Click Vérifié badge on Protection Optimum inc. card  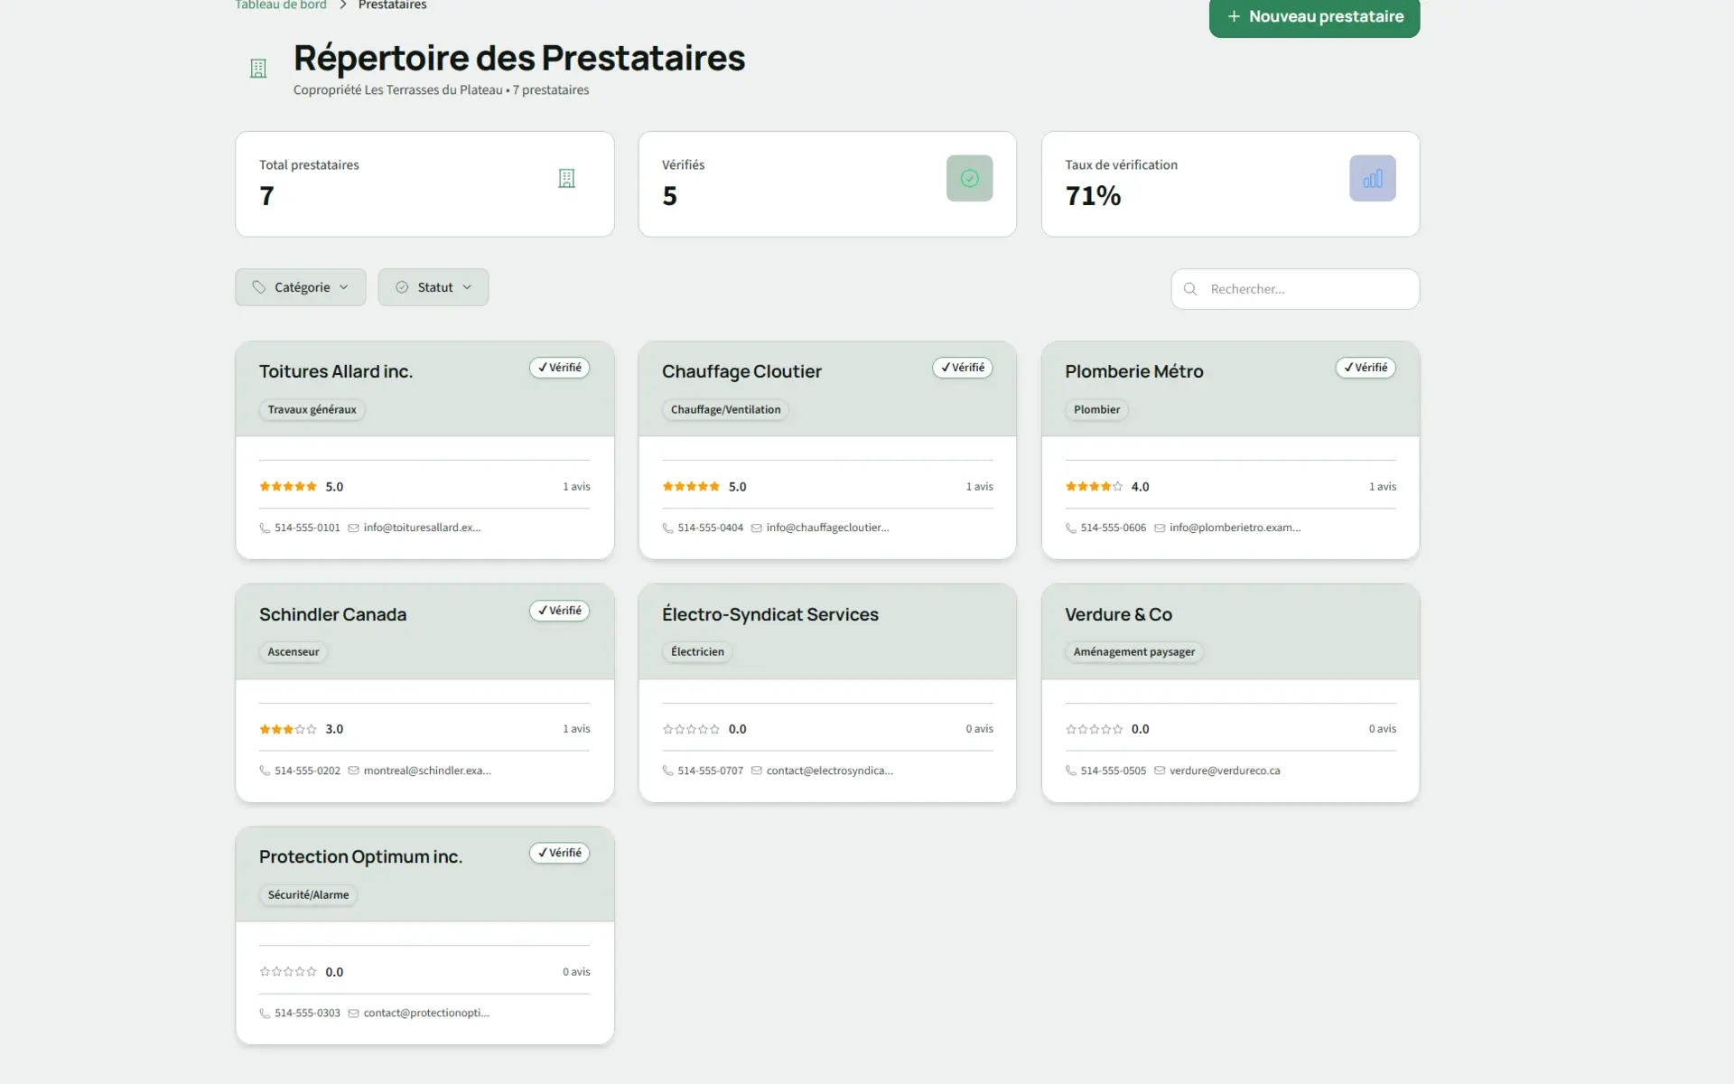point(559,853)
